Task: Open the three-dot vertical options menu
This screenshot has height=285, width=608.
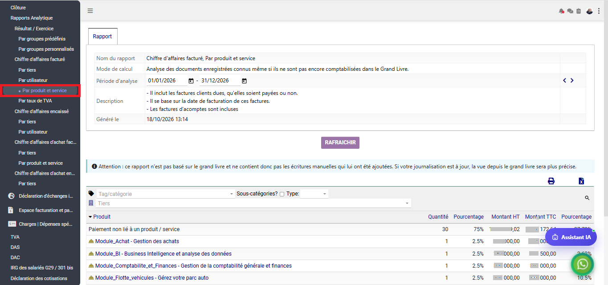Action: pyautogui.click(x=599, y=11)
